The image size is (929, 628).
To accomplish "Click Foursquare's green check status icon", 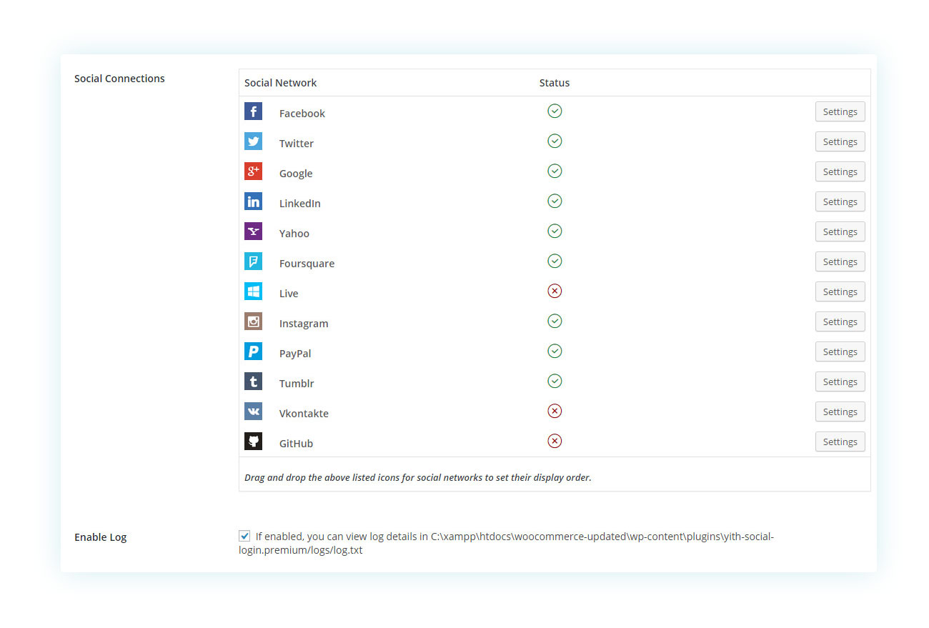I will pos(555,261).
